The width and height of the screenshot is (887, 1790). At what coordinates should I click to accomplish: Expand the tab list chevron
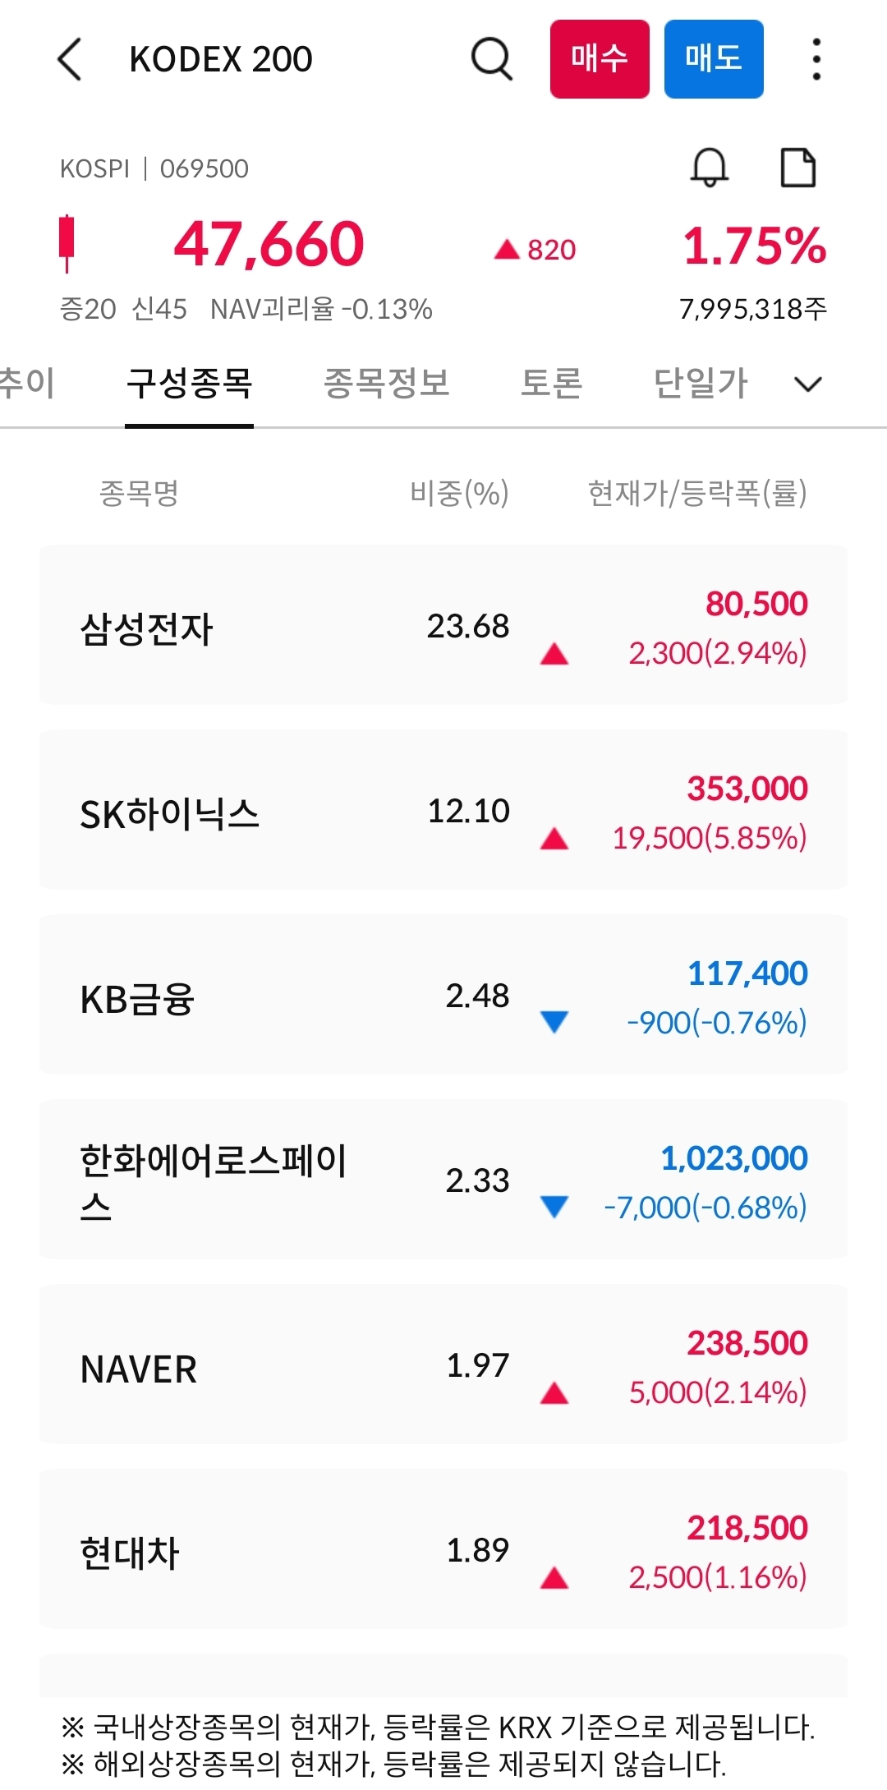808,384
